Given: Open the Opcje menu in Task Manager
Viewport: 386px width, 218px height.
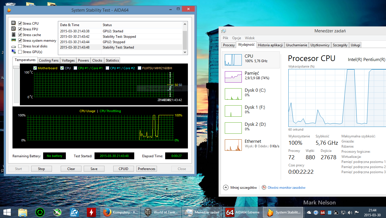Looking at the screenshot, I should (x=236, y=38).
